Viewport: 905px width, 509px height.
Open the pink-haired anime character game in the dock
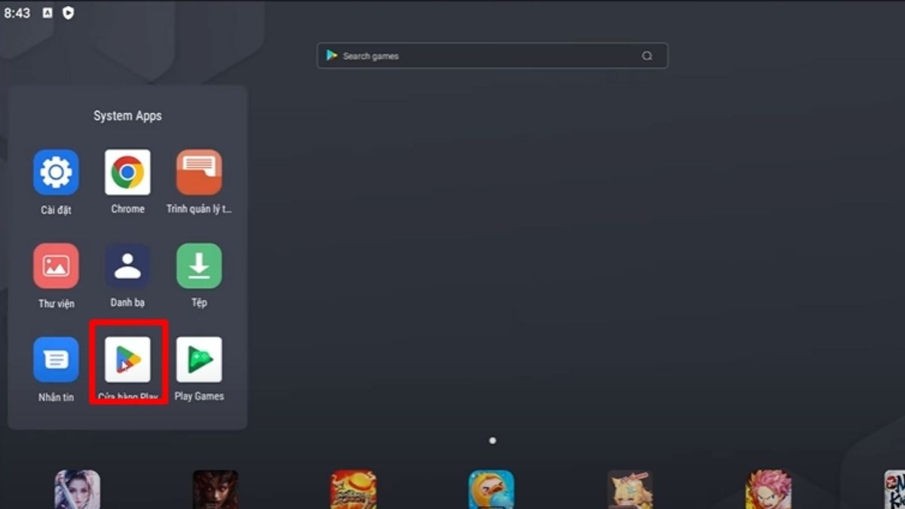(x=768, y=489)
